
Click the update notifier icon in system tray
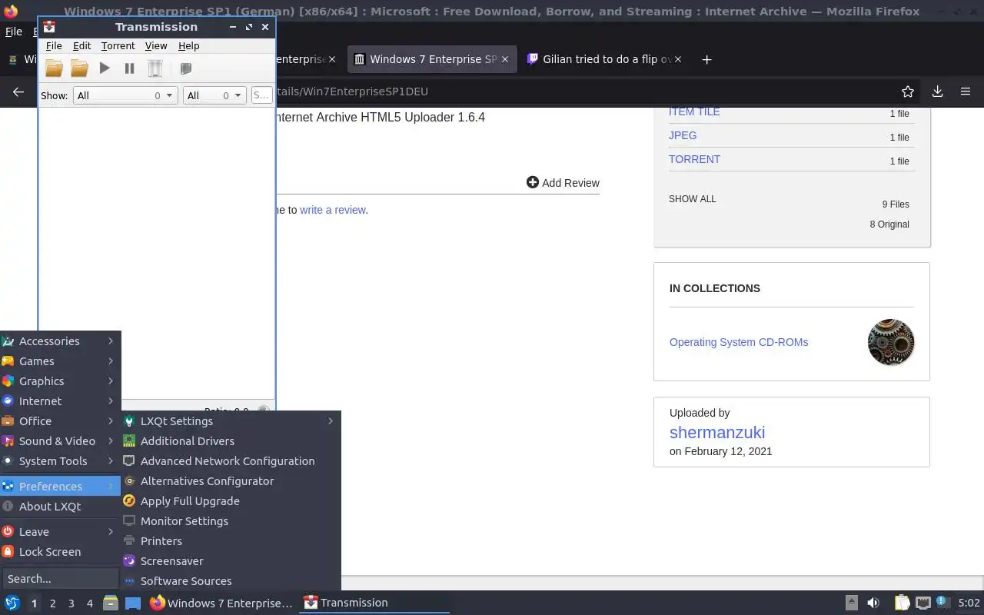(x=943, y=603)
